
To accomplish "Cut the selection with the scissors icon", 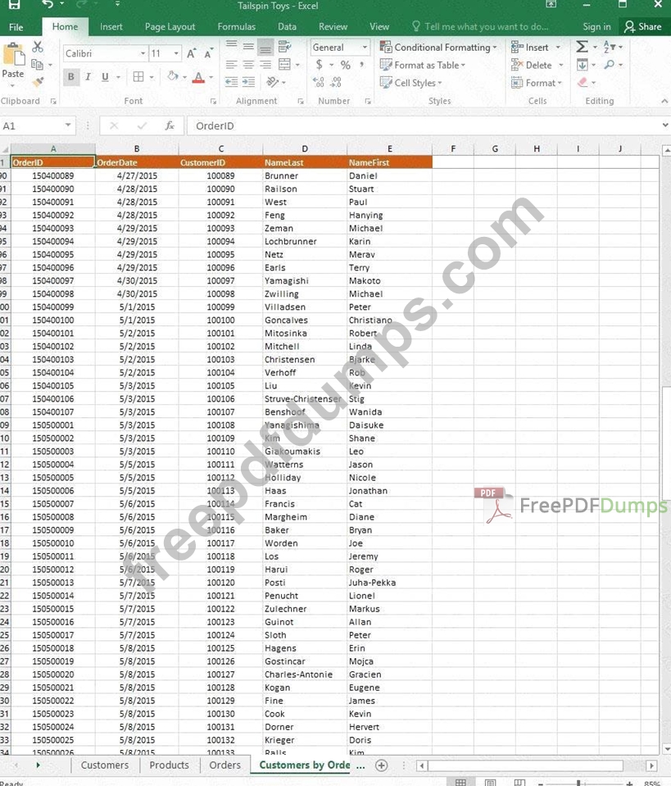I will point(38,47).
